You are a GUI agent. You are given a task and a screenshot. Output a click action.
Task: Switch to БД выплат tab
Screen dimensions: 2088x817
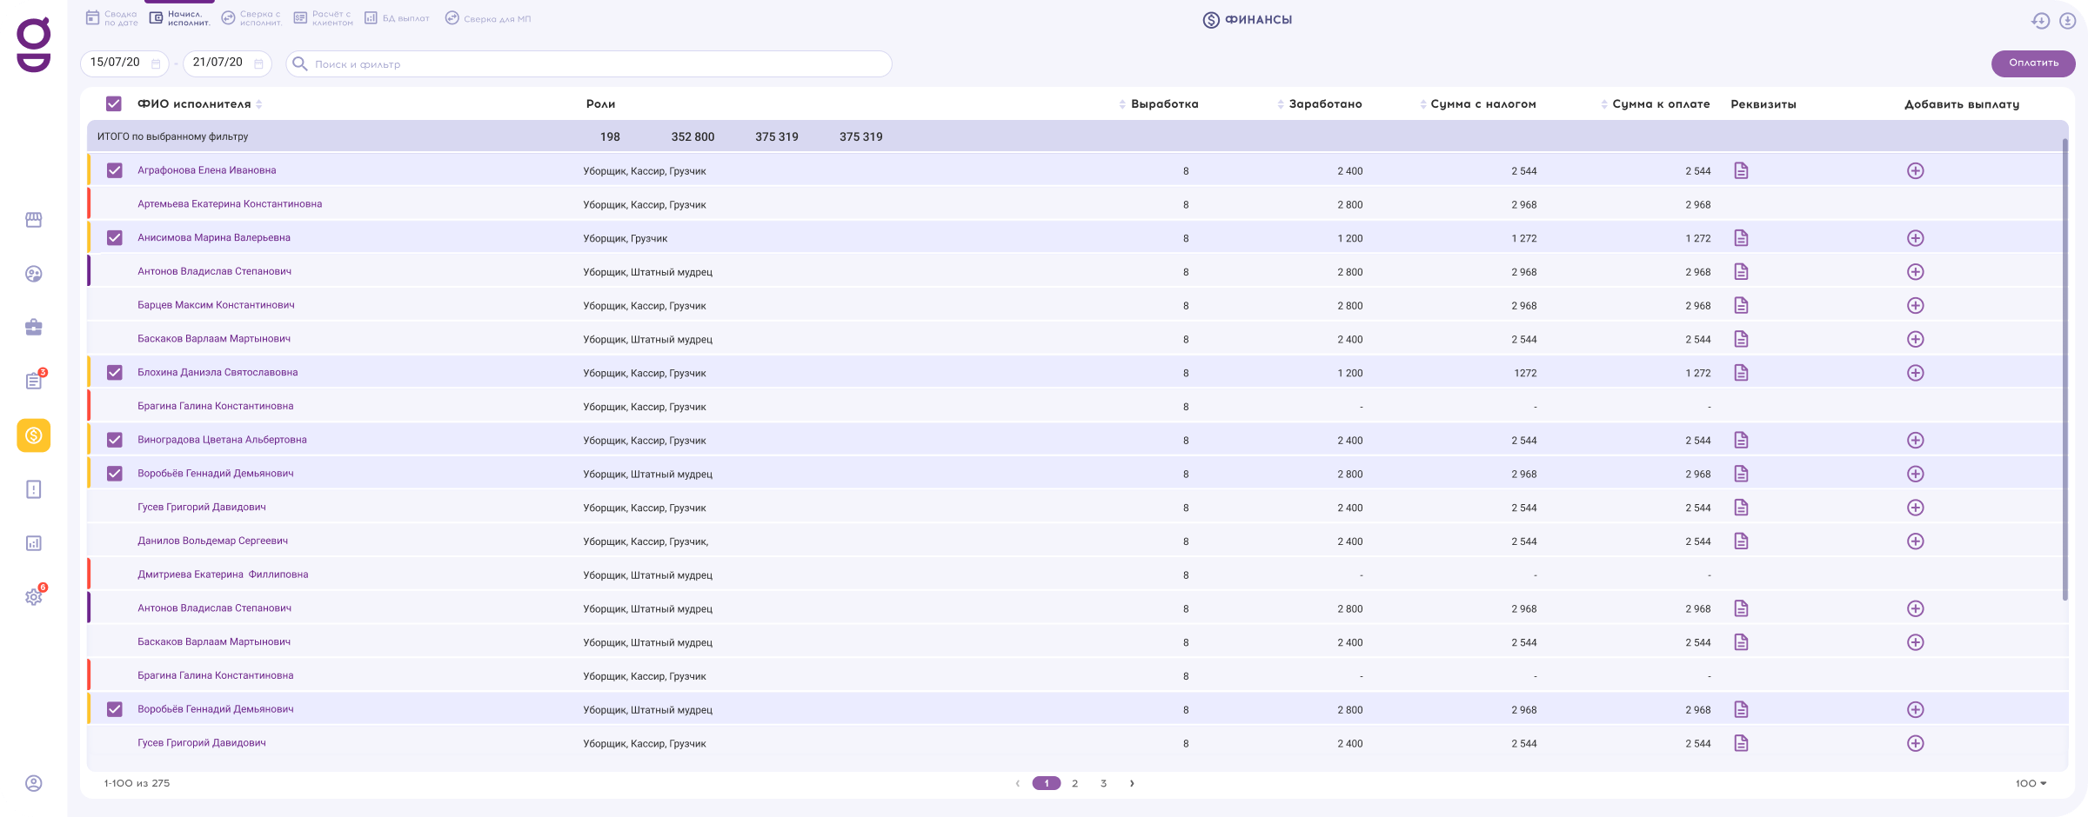pos(397,18)
